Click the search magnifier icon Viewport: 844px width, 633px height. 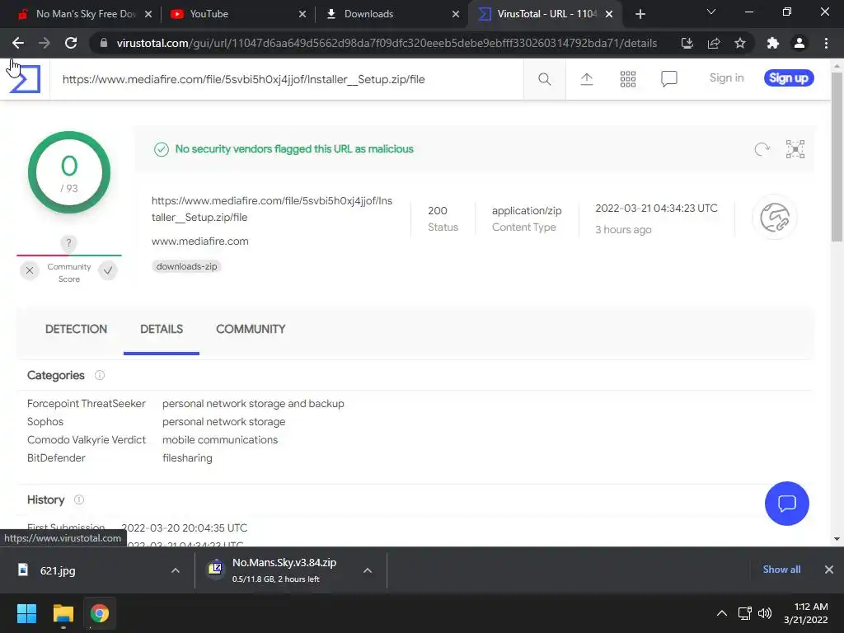544,79
